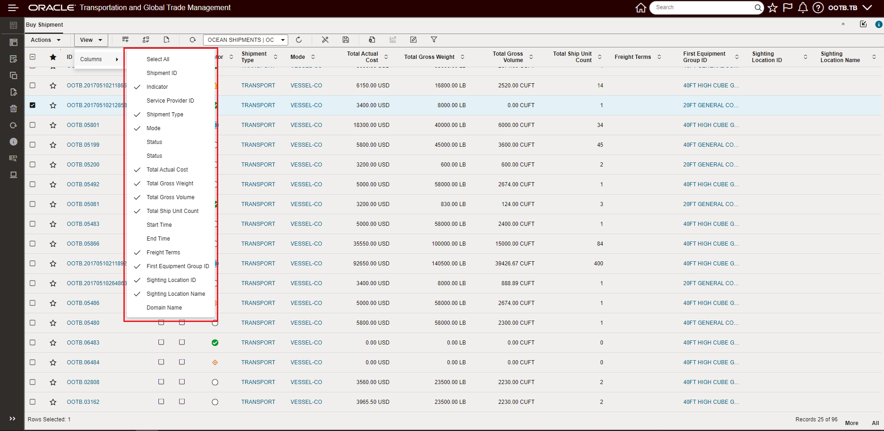884x431 pixels.
Task: Click the notifications bell icon in the header
Action: (803, 7)
